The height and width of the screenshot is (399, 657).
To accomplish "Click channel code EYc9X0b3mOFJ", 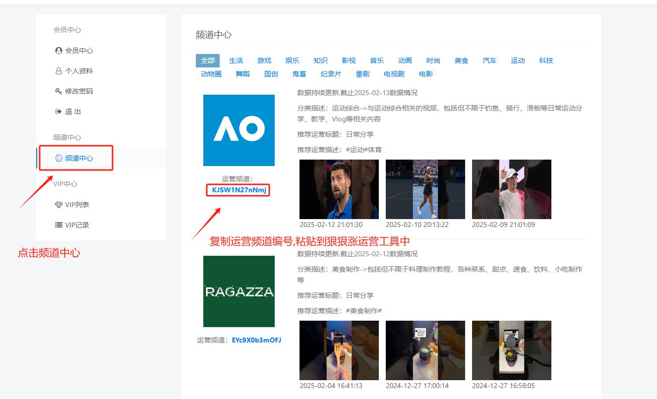I will [256, 340].
